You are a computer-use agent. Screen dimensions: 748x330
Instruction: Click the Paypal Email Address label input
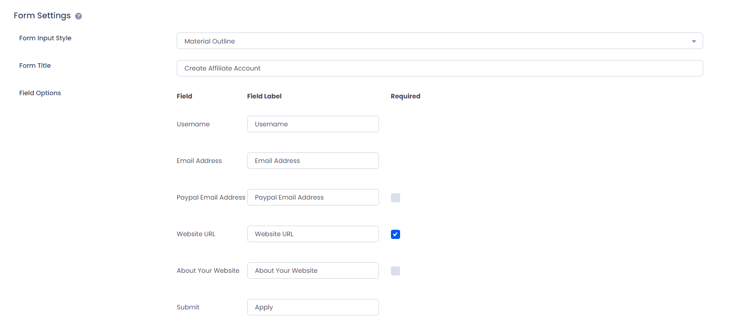click(313, 197)
